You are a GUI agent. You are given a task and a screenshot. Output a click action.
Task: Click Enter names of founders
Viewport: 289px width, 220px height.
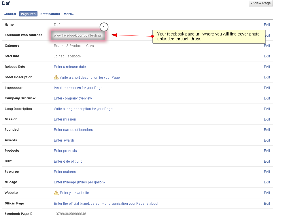[x=73, y=130]
